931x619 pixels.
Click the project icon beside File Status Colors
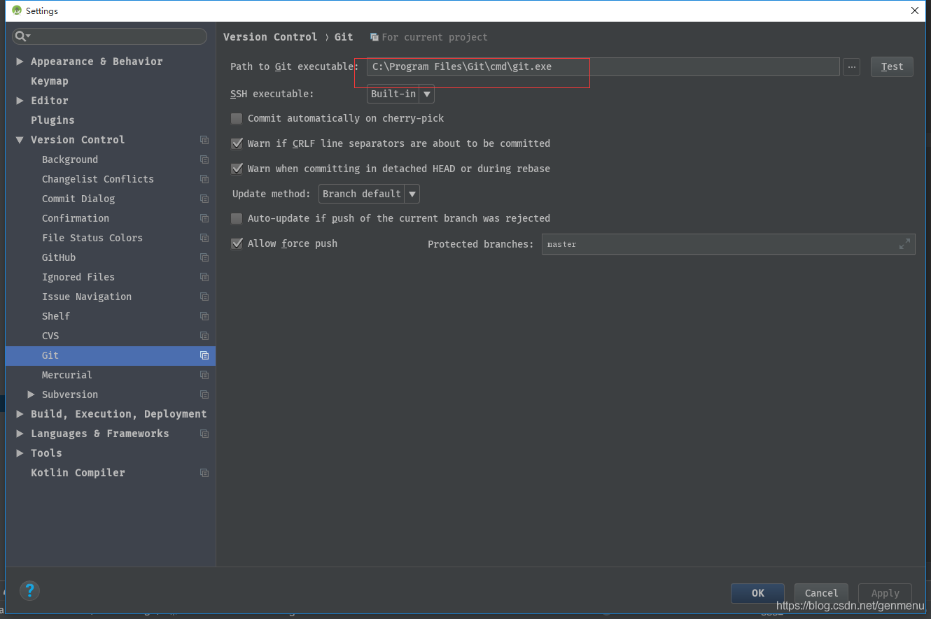pos(204,238)
